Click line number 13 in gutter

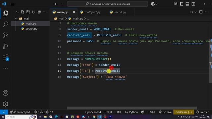[x=59, y=59]
